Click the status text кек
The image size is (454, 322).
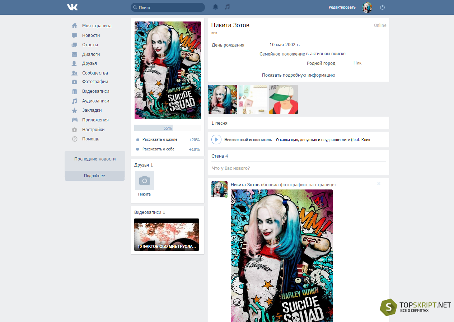(214, 33)
